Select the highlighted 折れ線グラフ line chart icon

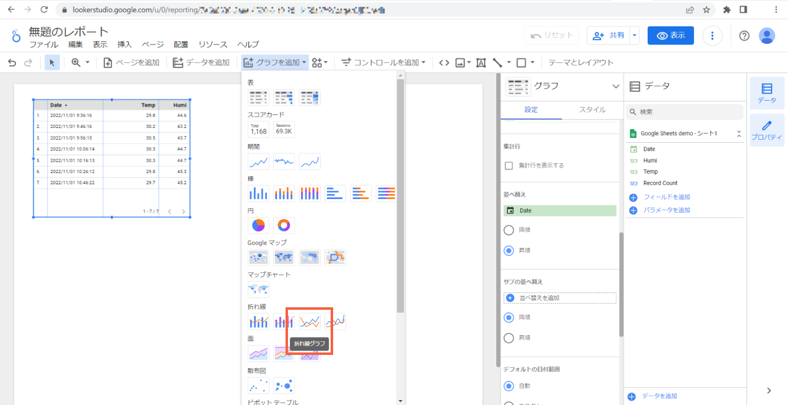pyautogui.click(x=309, y=321)
